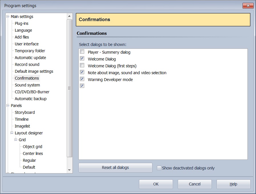256x194 pixels.
Task: Check Welcome Dialog (first steps) option
Action: [x=82, y=66]
